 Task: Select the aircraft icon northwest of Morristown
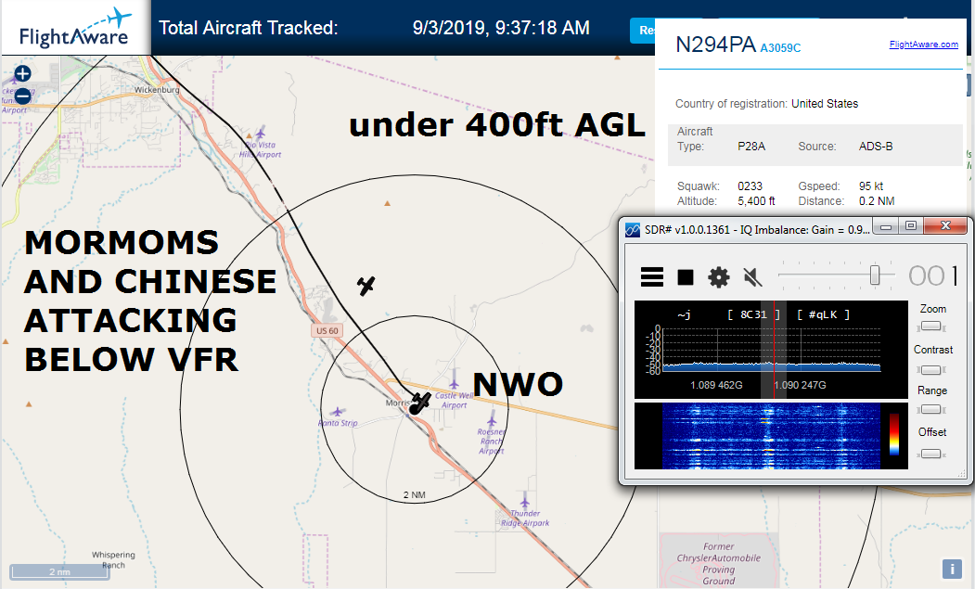point(366,286)
